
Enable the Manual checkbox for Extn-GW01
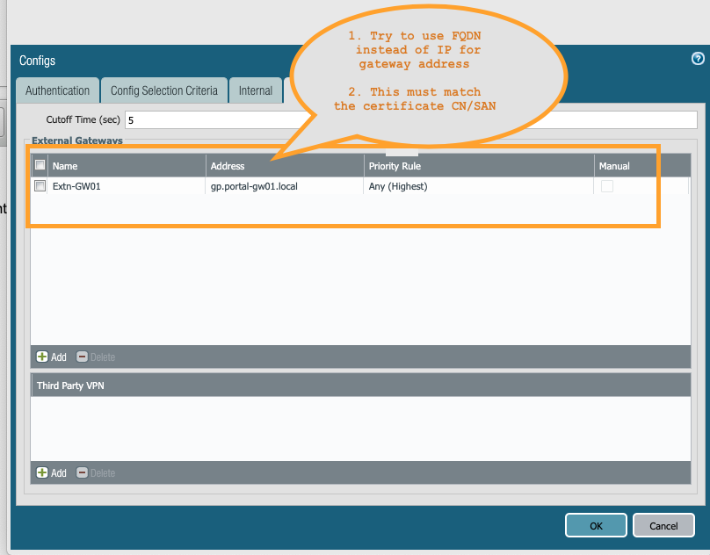(x=607, y=186)
